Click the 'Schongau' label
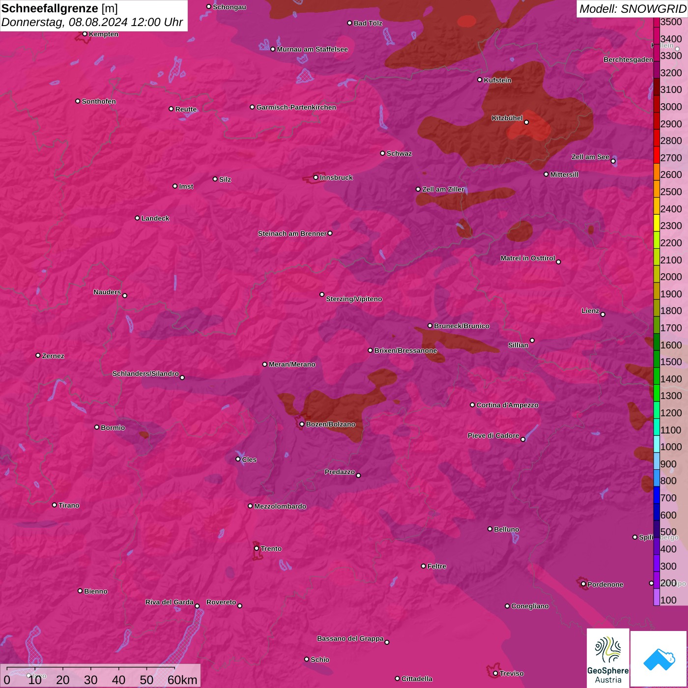 229,7
